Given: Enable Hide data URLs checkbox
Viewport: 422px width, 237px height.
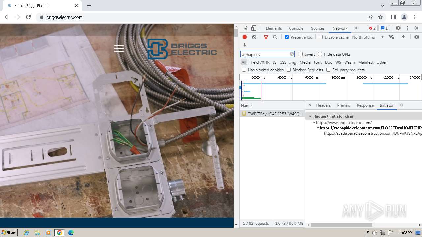Looking at the screenshot, I should click(x=320, y=54).
